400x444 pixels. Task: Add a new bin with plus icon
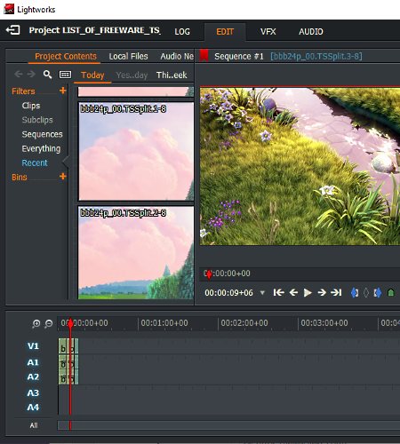click(x=63, y=177)
